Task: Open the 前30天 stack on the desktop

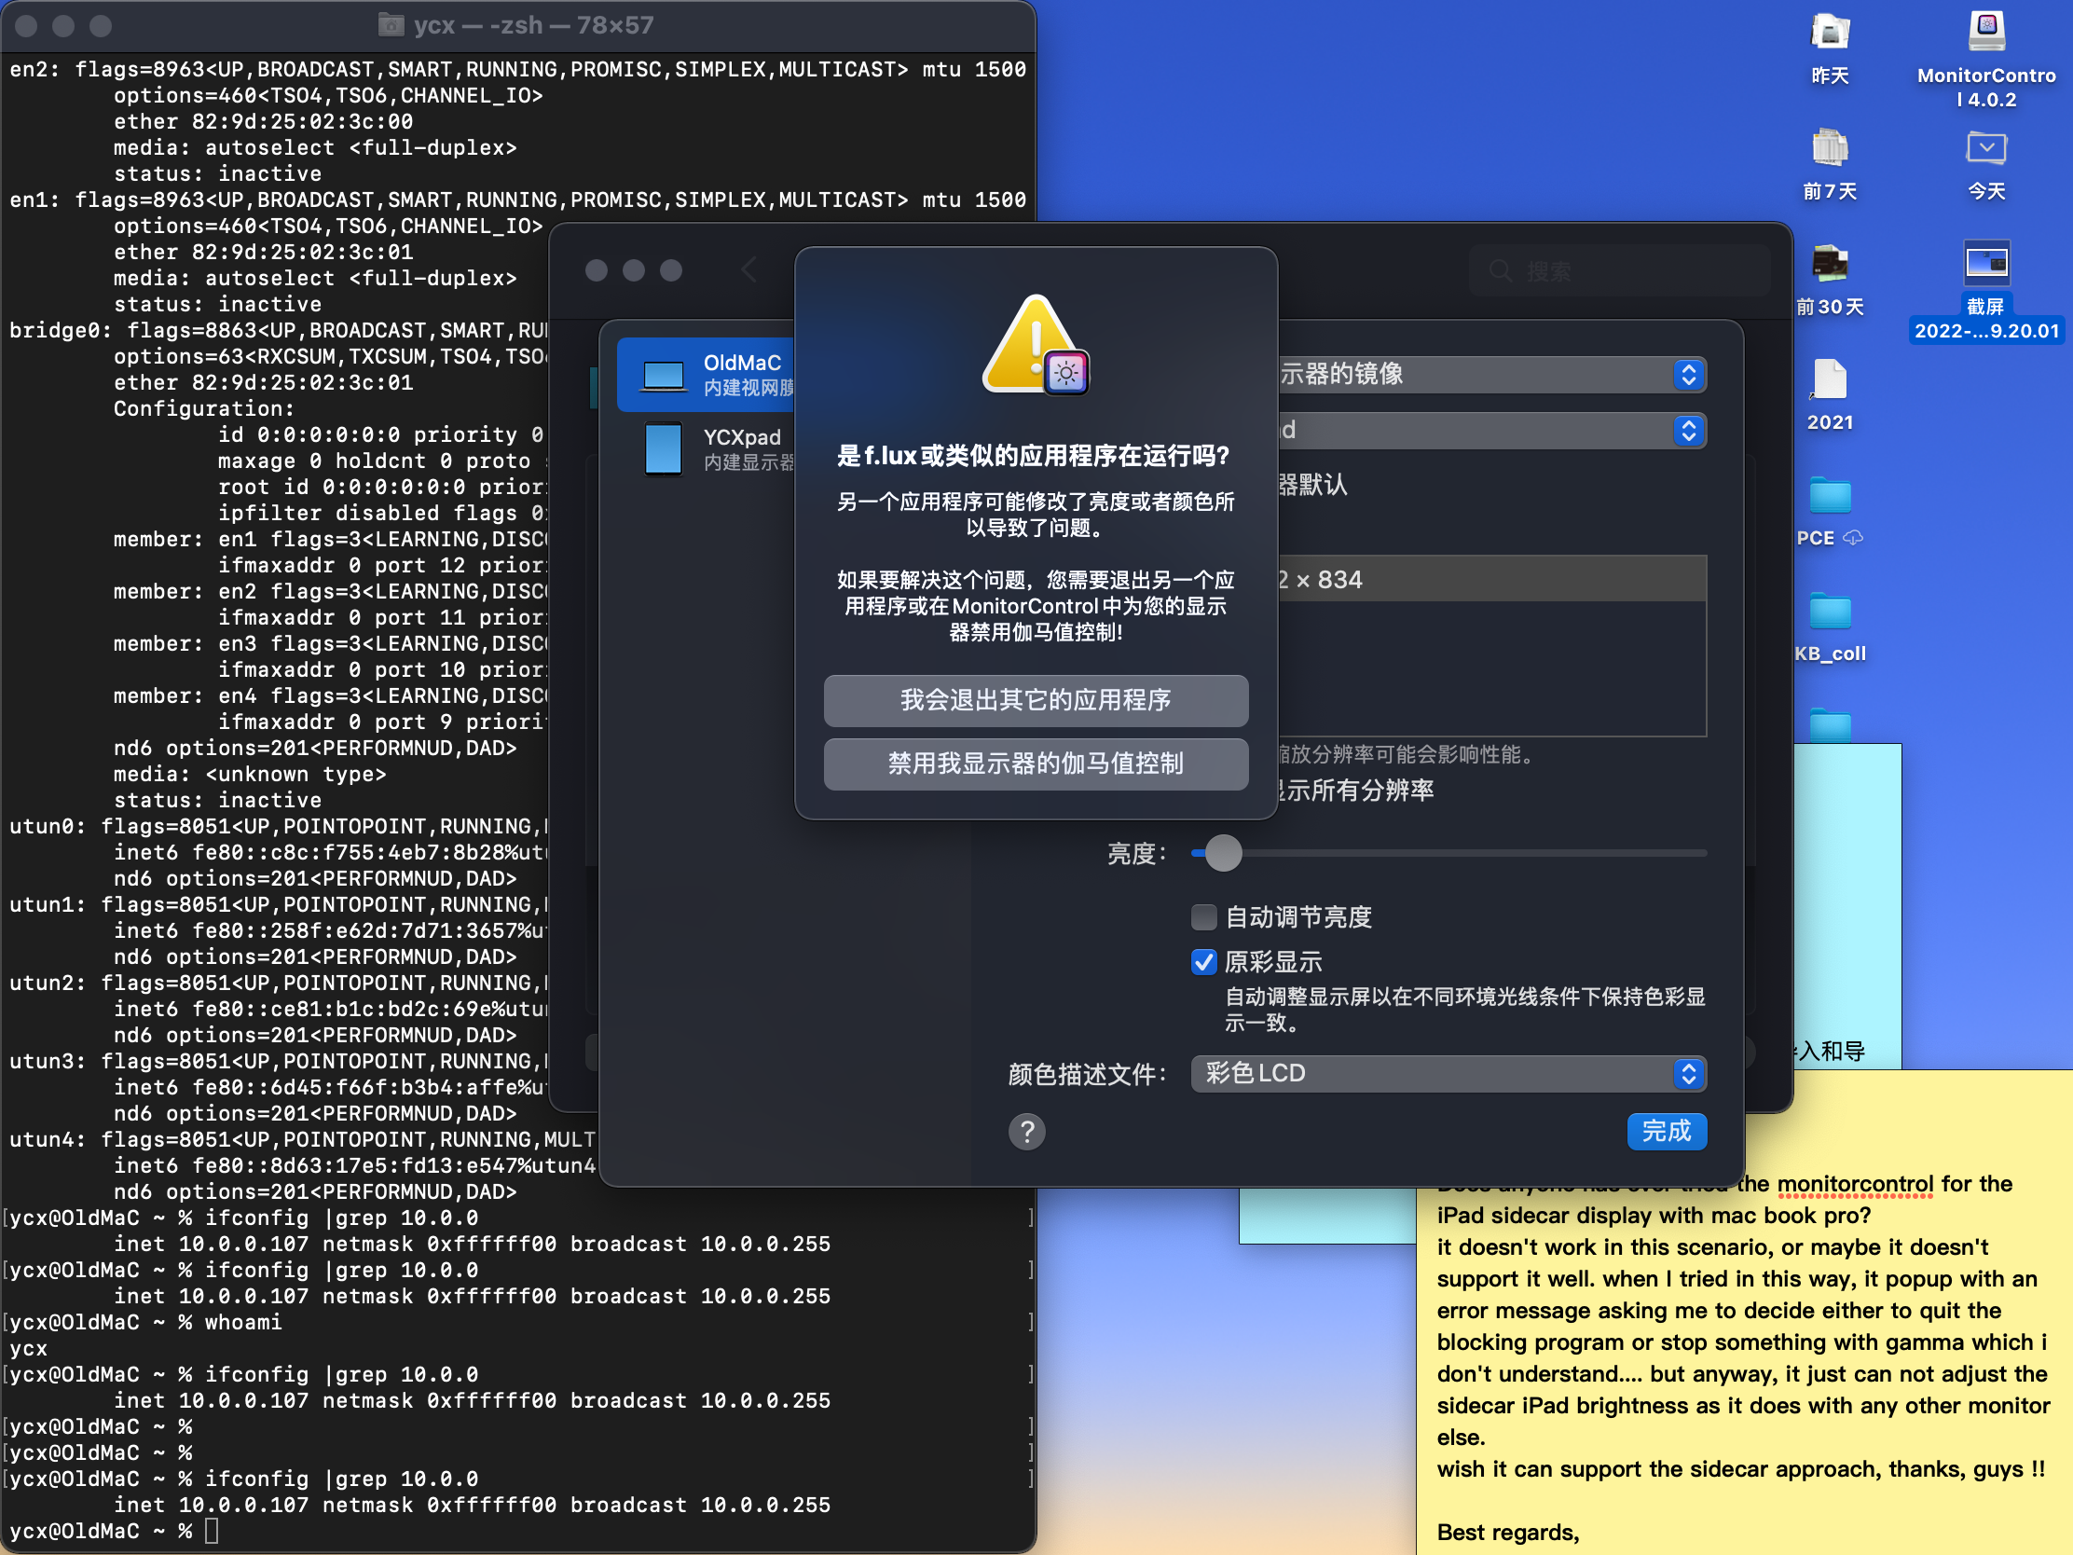Action: click(1829, 281)
